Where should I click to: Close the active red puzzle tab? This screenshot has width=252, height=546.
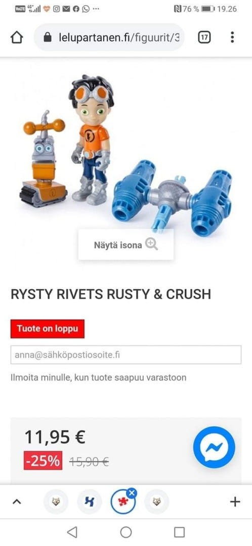coord(132,493)
